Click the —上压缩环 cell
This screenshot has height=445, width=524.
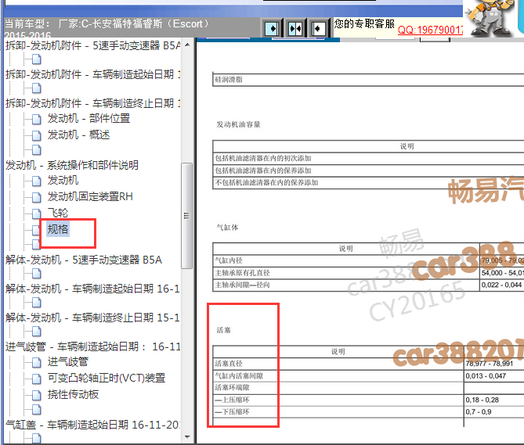coord(338,400)
